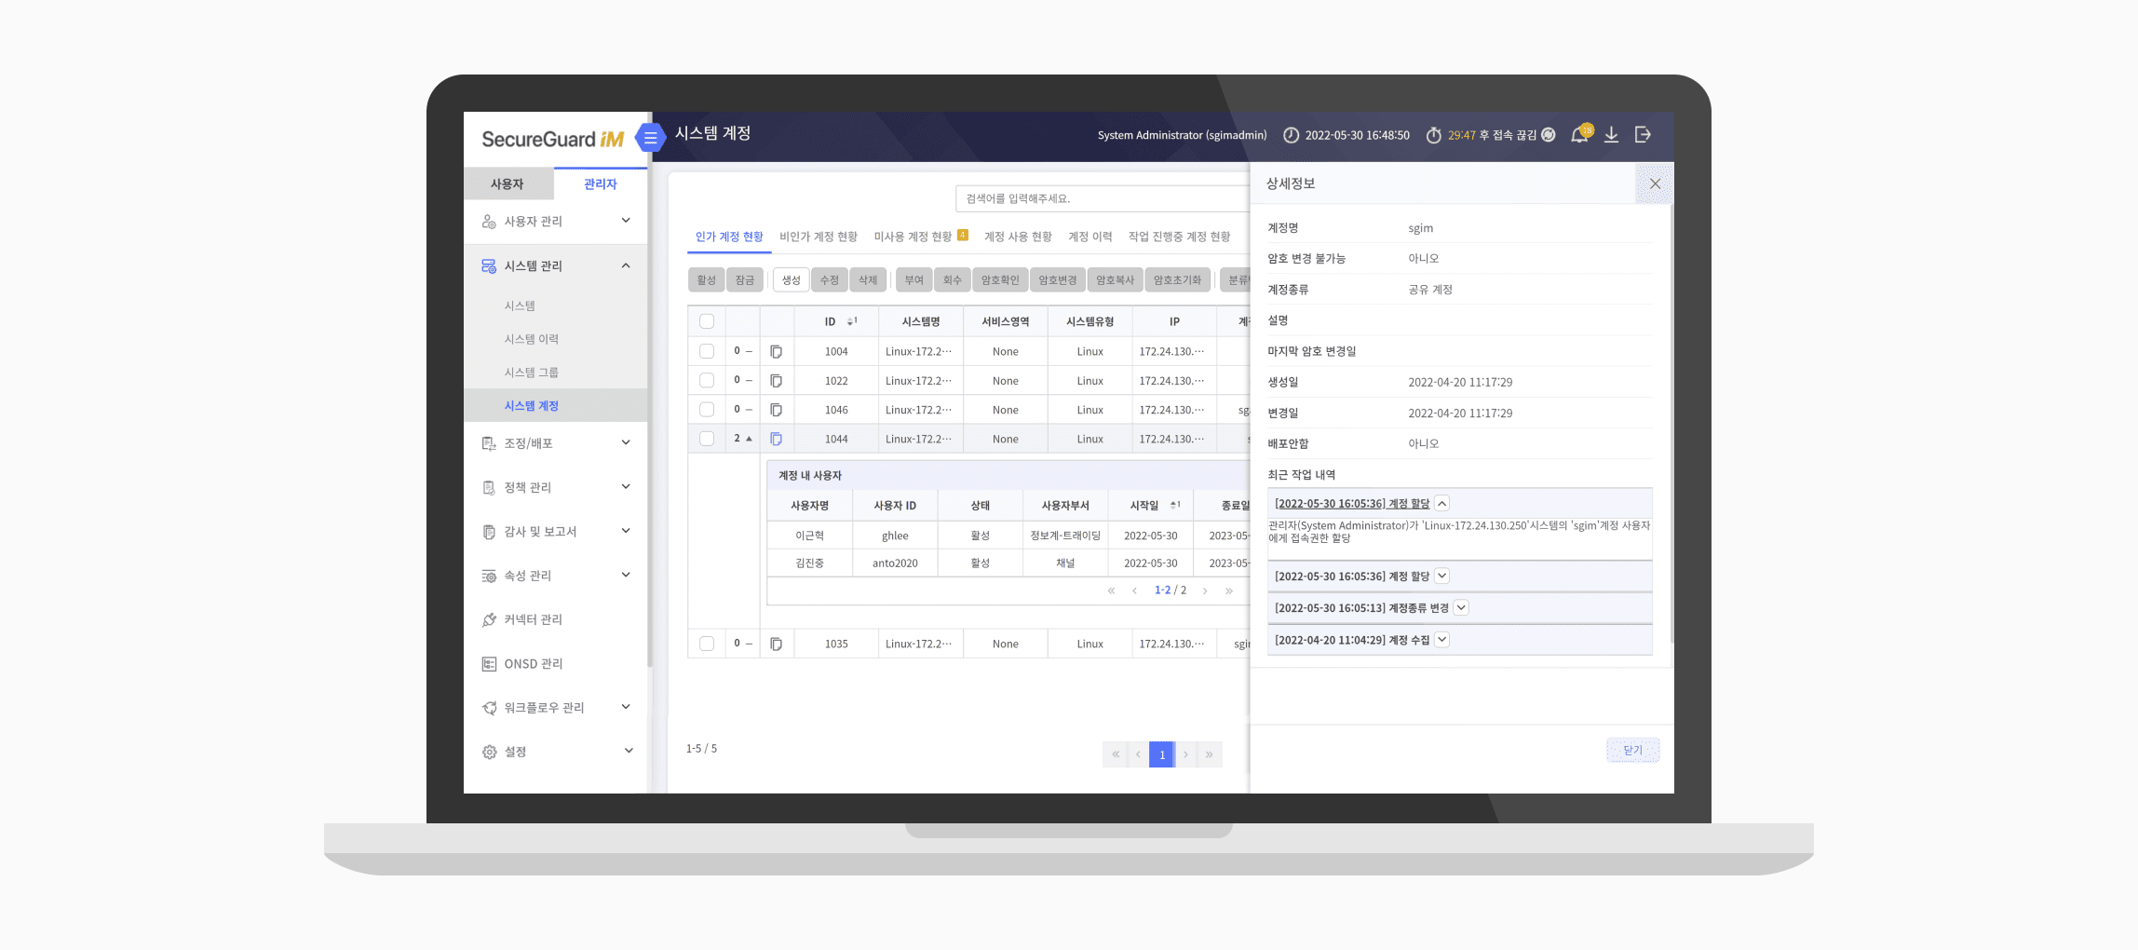Copy icon for system ID 1004 row
Image resolution: width=2138 pixels, height=950 pixels.
(x=777, y=351)
